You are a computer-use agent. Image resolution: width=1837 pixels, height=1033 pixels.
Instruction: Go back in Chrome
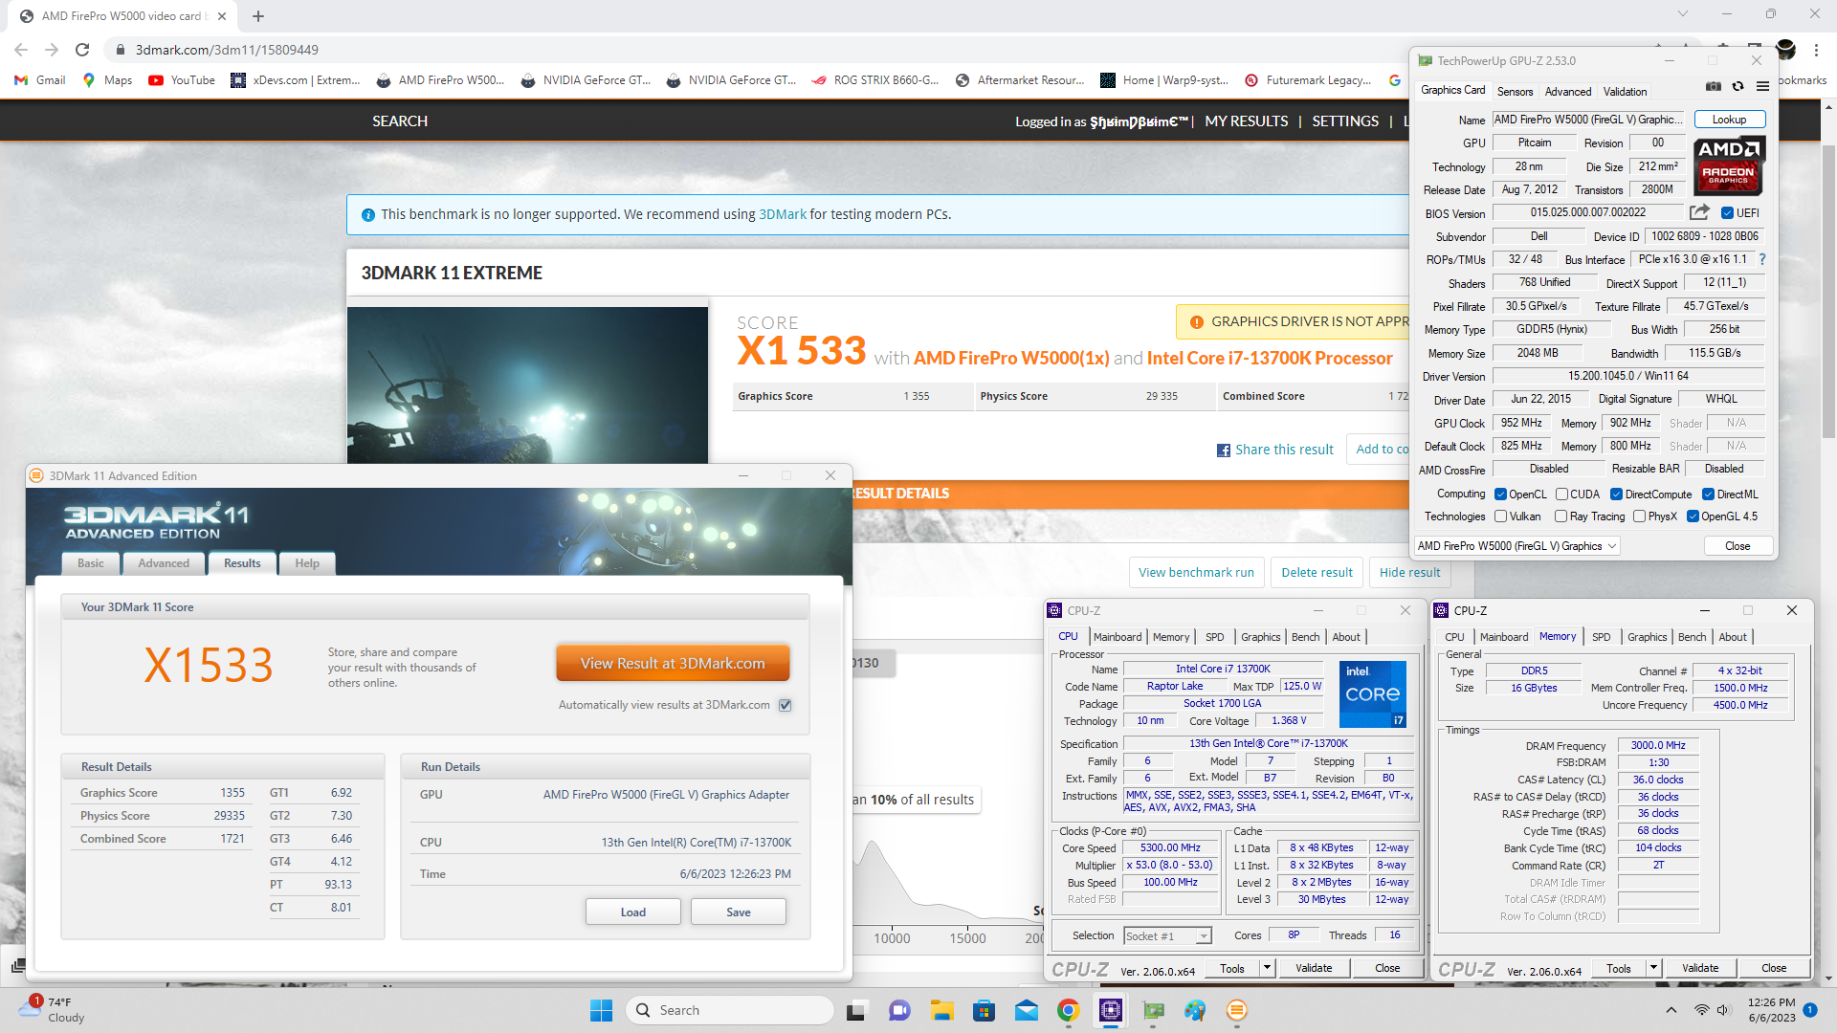click(x=21, y=50)
